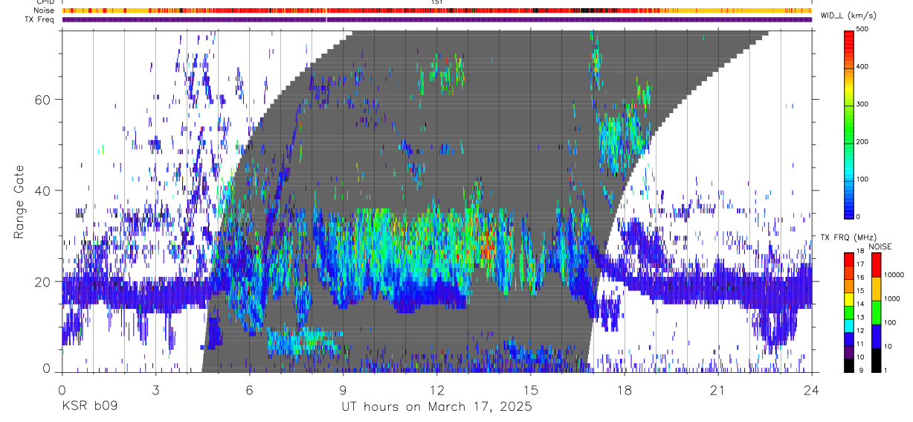Click the "KSR b09" radar beam label
Screen dimensions: 913x422
pos(89,406)
